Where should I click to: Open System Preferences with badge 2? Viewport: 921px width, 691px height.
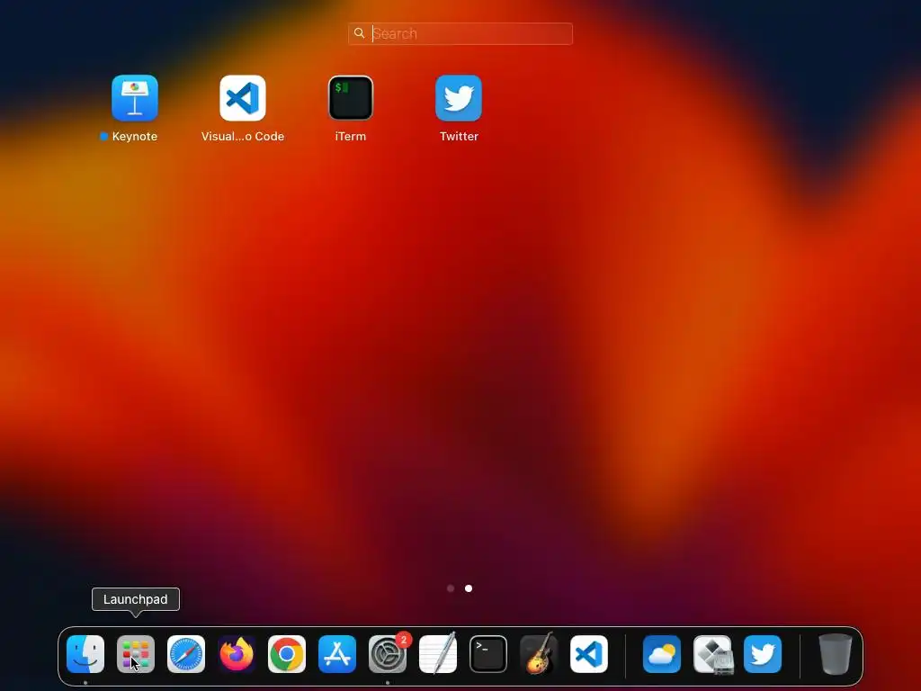(x=388, y=654)
